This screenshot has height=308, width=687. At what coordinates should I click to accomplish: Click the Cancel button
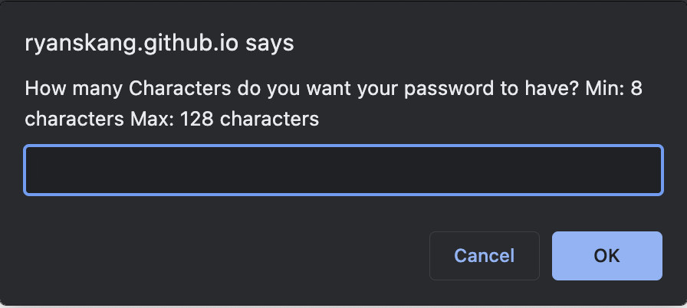pos(484,255)
